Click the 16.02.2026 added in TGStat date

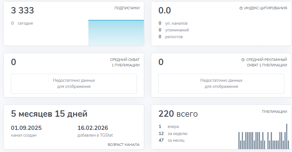pos(93,128)
